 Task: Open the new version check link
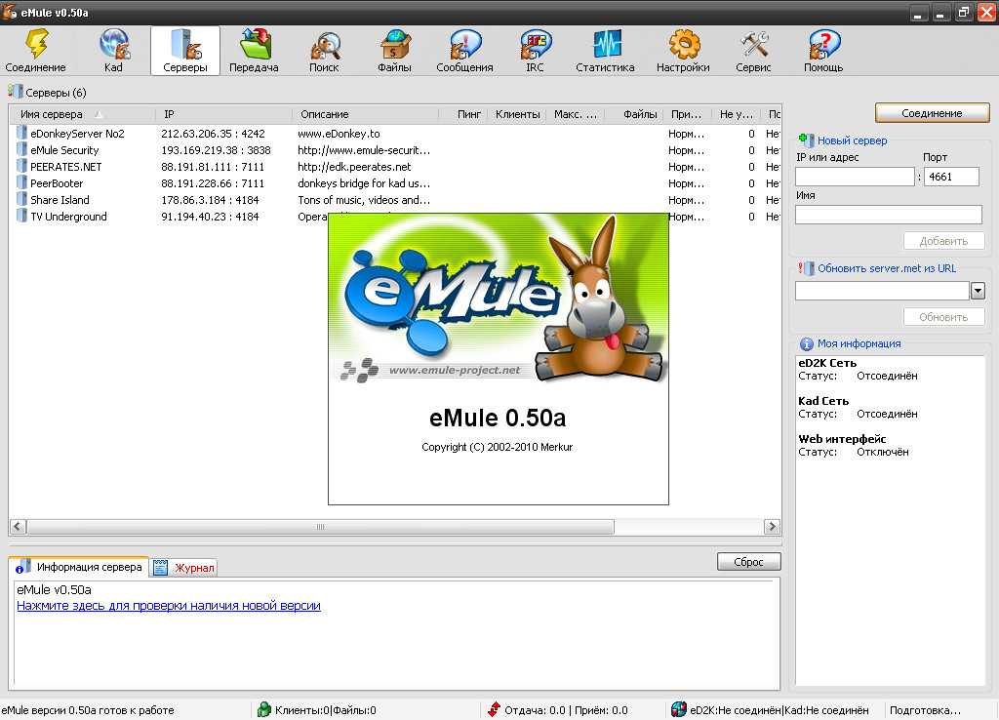[169, 605]
